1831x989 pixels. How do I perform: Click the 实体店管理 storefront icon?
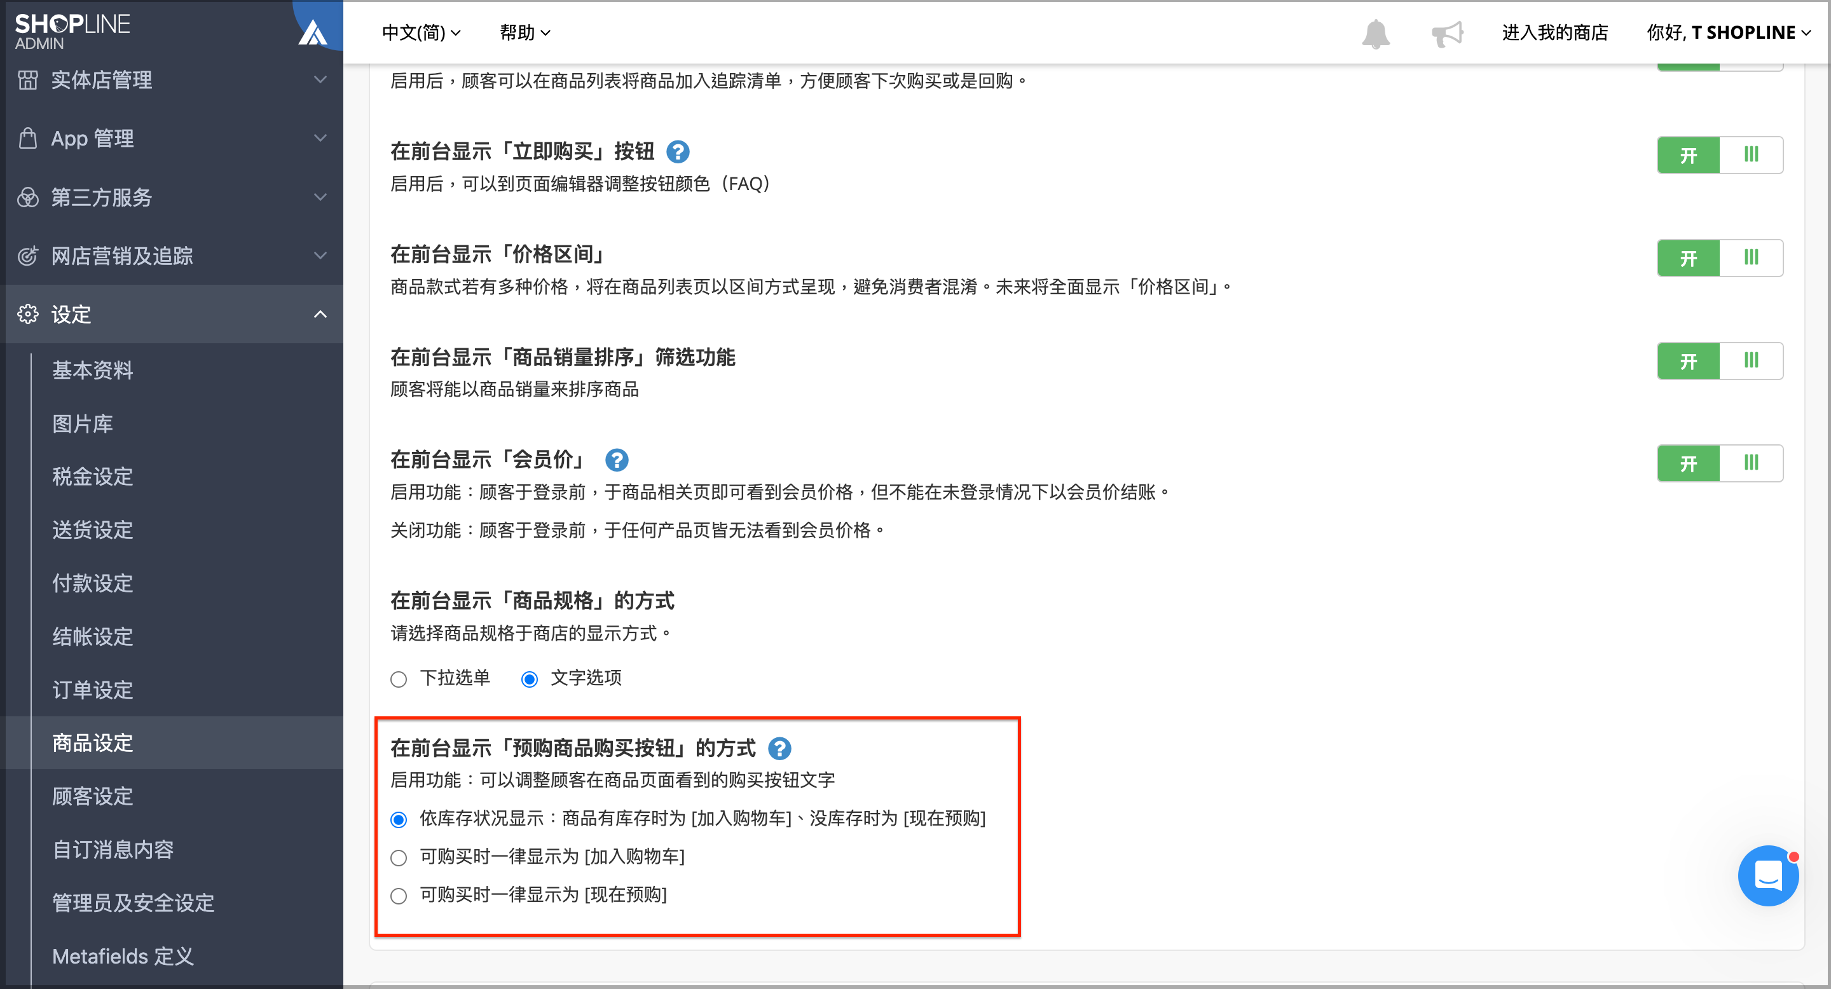pos(28,79)
